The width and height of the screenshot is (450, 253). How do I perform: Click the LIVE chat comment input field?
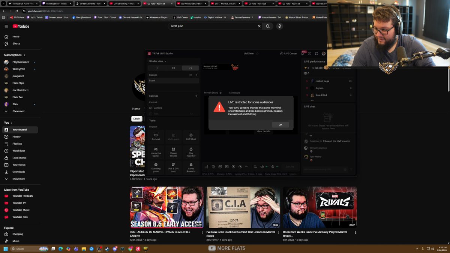click(325, 169)
